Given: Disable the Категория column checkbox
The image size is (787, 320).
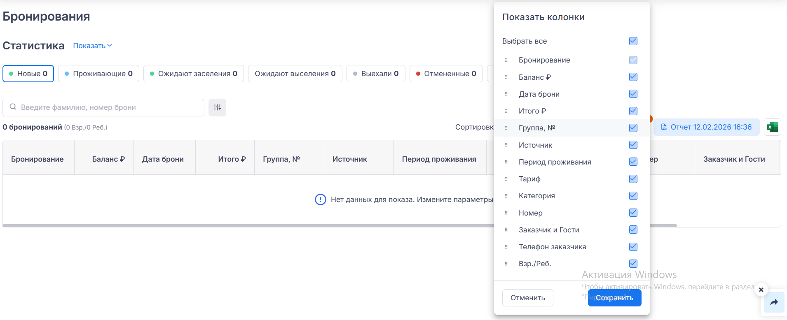Looking at the screenshot, I should (x=633, y=196).
